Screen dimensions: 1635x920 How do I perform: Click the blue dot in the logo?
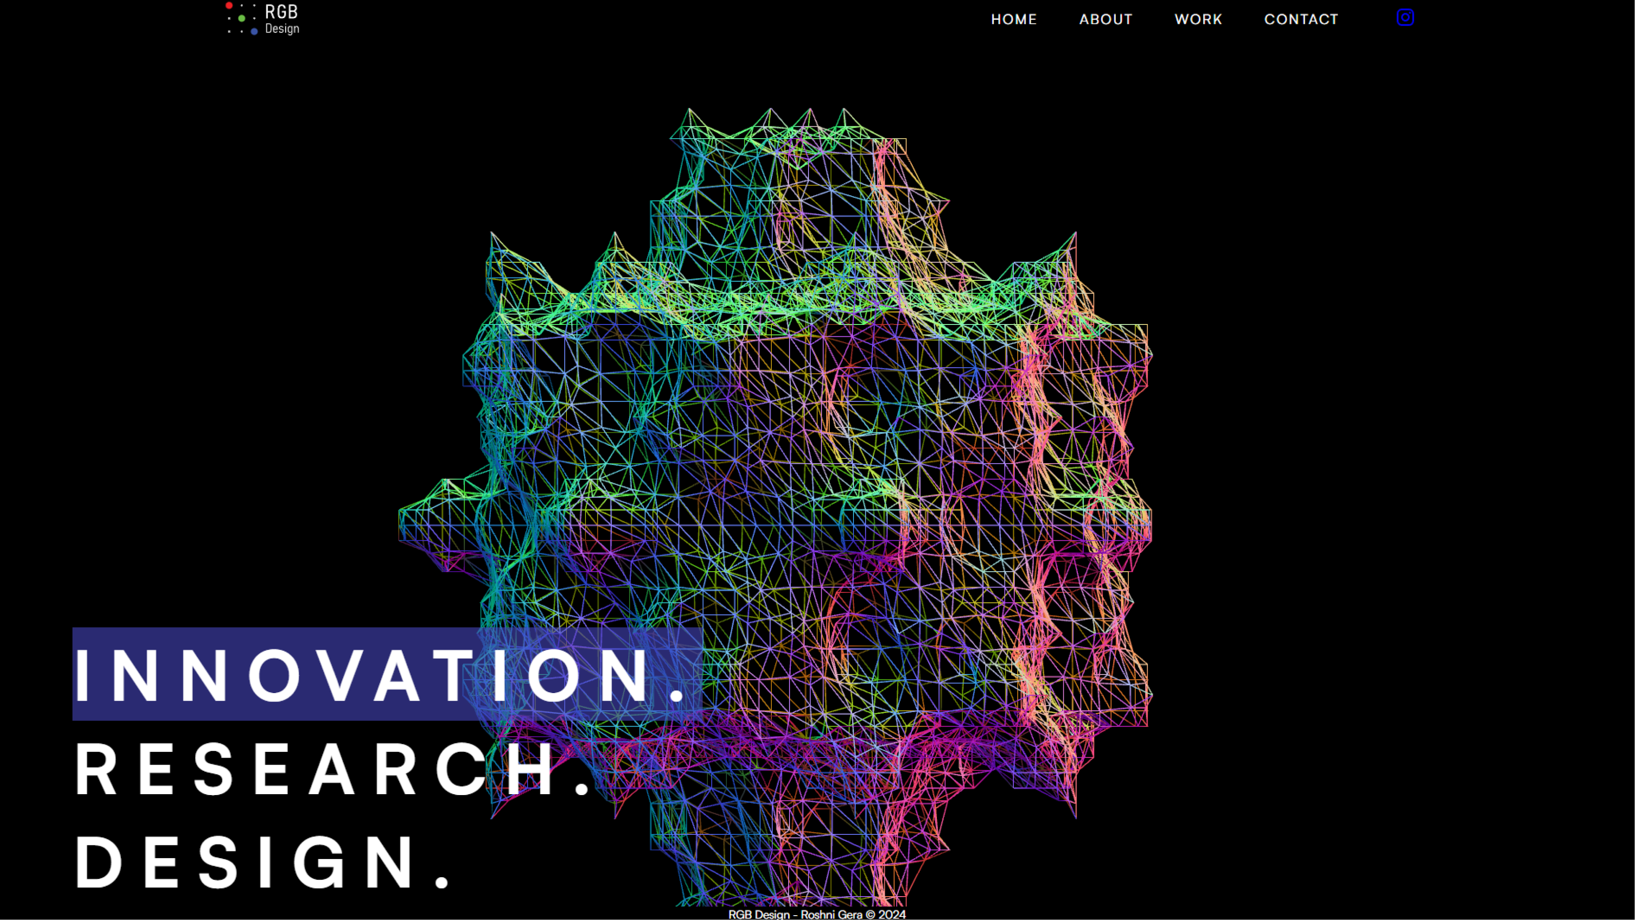coord(254,31)
